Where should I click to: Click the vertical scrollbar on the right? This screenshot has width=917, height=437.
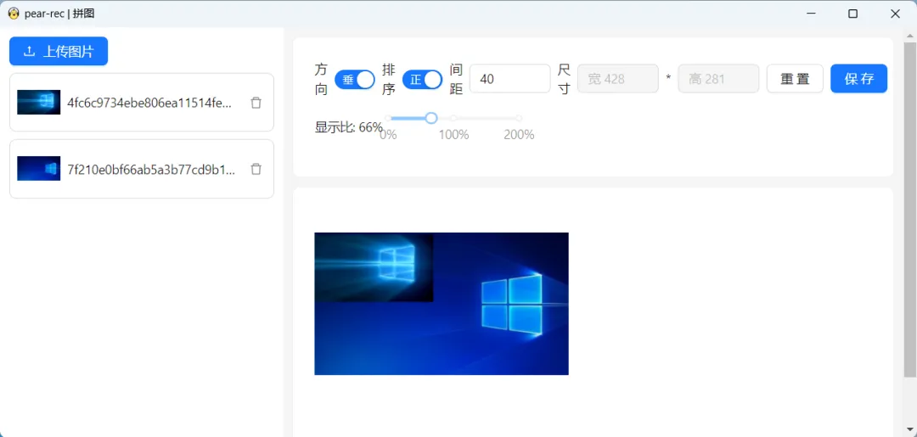point(910,210)
